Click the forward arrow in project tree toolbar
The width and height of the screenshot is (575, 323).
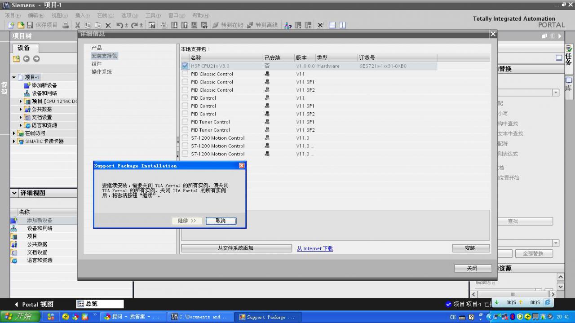(x=36, y=59)
